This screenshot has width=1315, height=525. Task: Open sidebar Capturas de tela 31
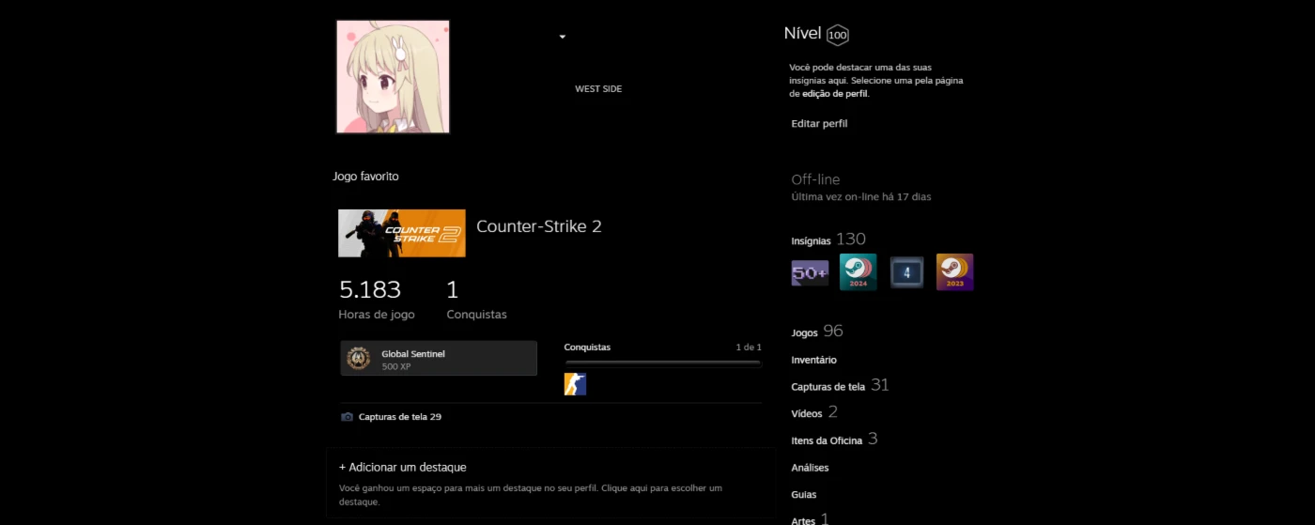pyautogui.click(x=840, y=385)
